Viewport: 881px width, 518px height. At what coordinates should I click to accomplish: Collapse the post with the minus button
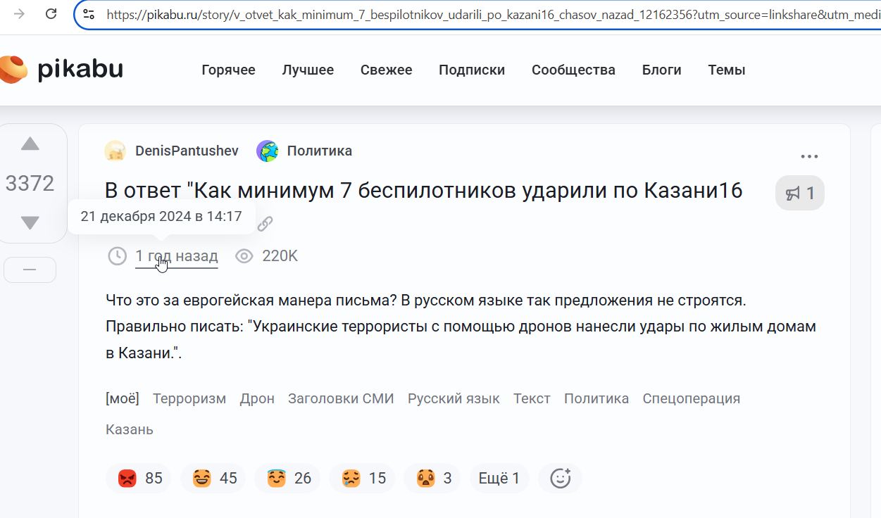click(30, 269)
